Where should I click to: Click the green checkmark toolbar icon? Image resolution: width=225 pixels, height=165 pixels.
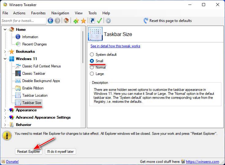(99, 21)
